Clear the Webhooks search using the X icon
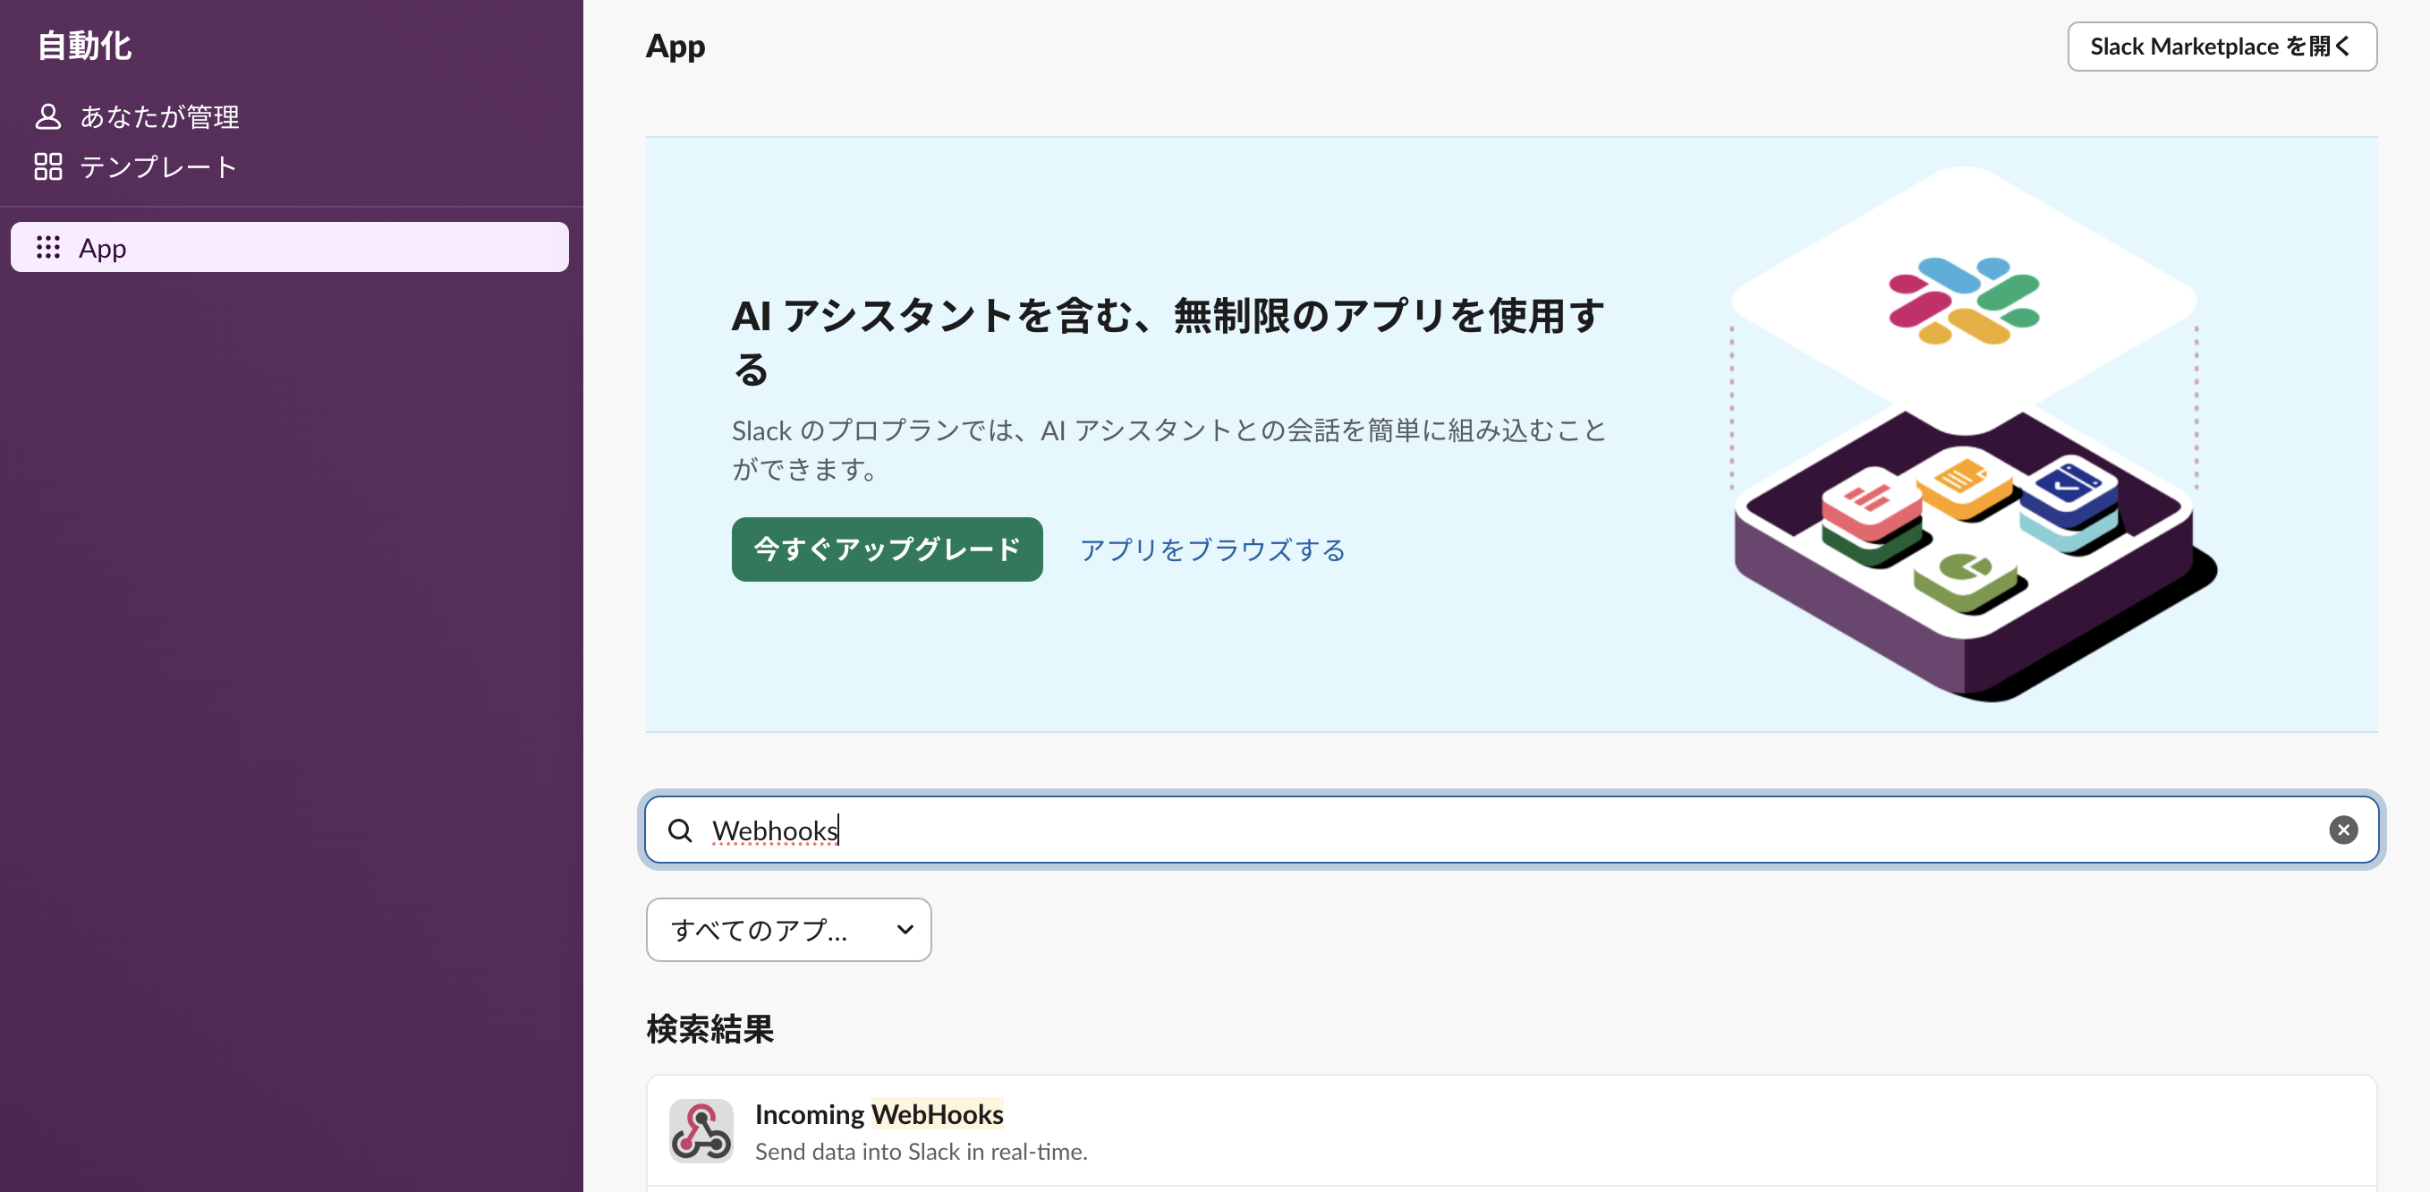The height and width of the screenshot is (1192, 2430). (x=2344, y=830)
